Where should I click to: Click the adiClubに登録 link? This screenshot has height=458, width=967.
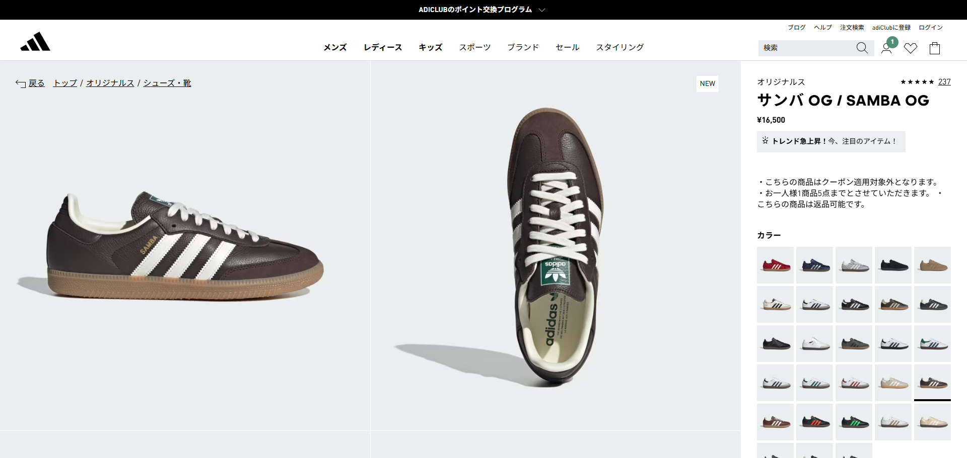point(891,28)
